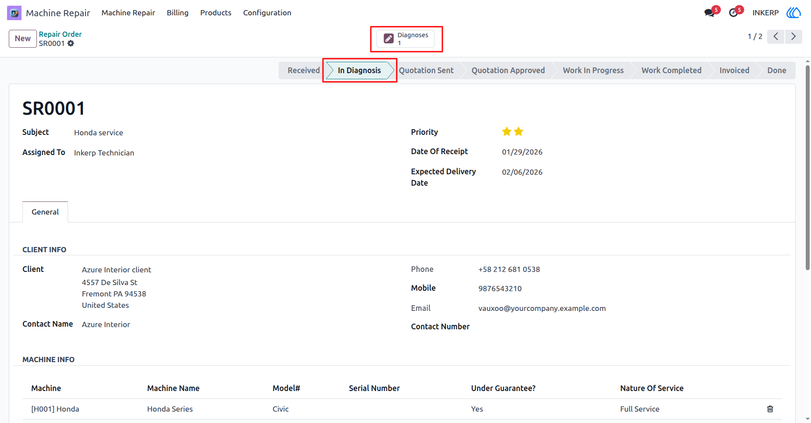Open the Machine Repair app icon
Viewport: 811px width, 423px height.
coord(14,13)
